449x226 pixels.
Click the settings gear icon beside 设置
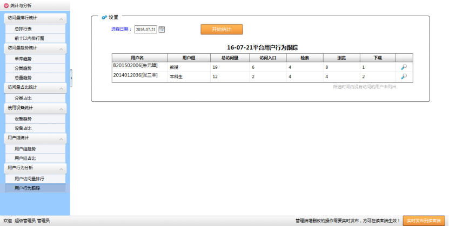coord(104,17)
